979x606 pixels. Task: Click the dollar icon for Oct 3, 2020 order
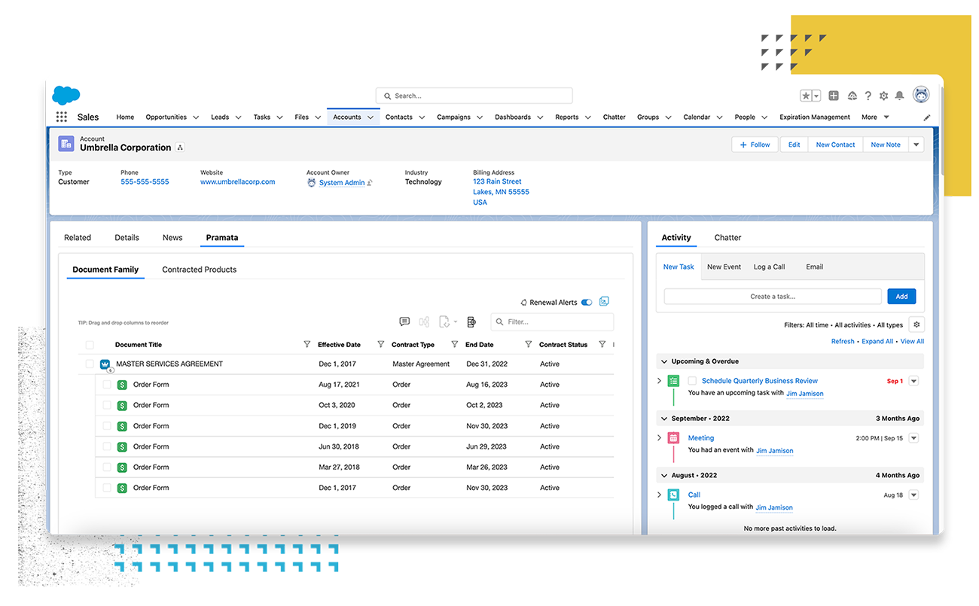122,405
